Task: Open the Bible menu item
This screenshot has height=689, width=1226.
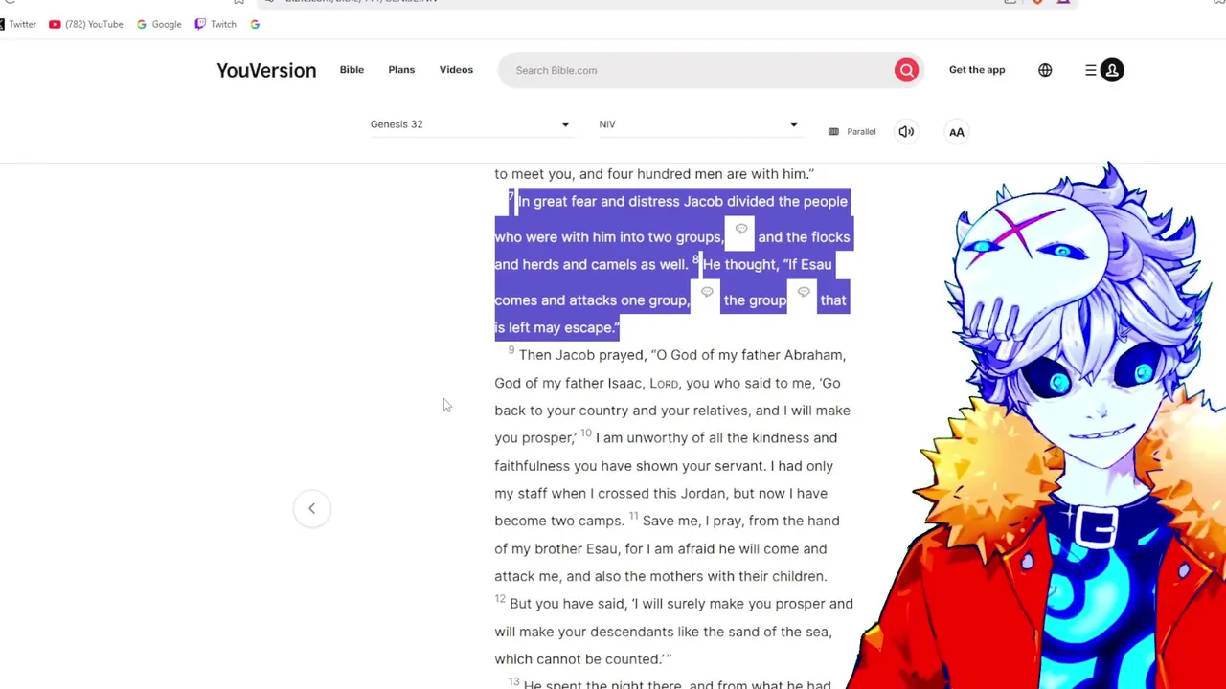Action: coord(352,70)
